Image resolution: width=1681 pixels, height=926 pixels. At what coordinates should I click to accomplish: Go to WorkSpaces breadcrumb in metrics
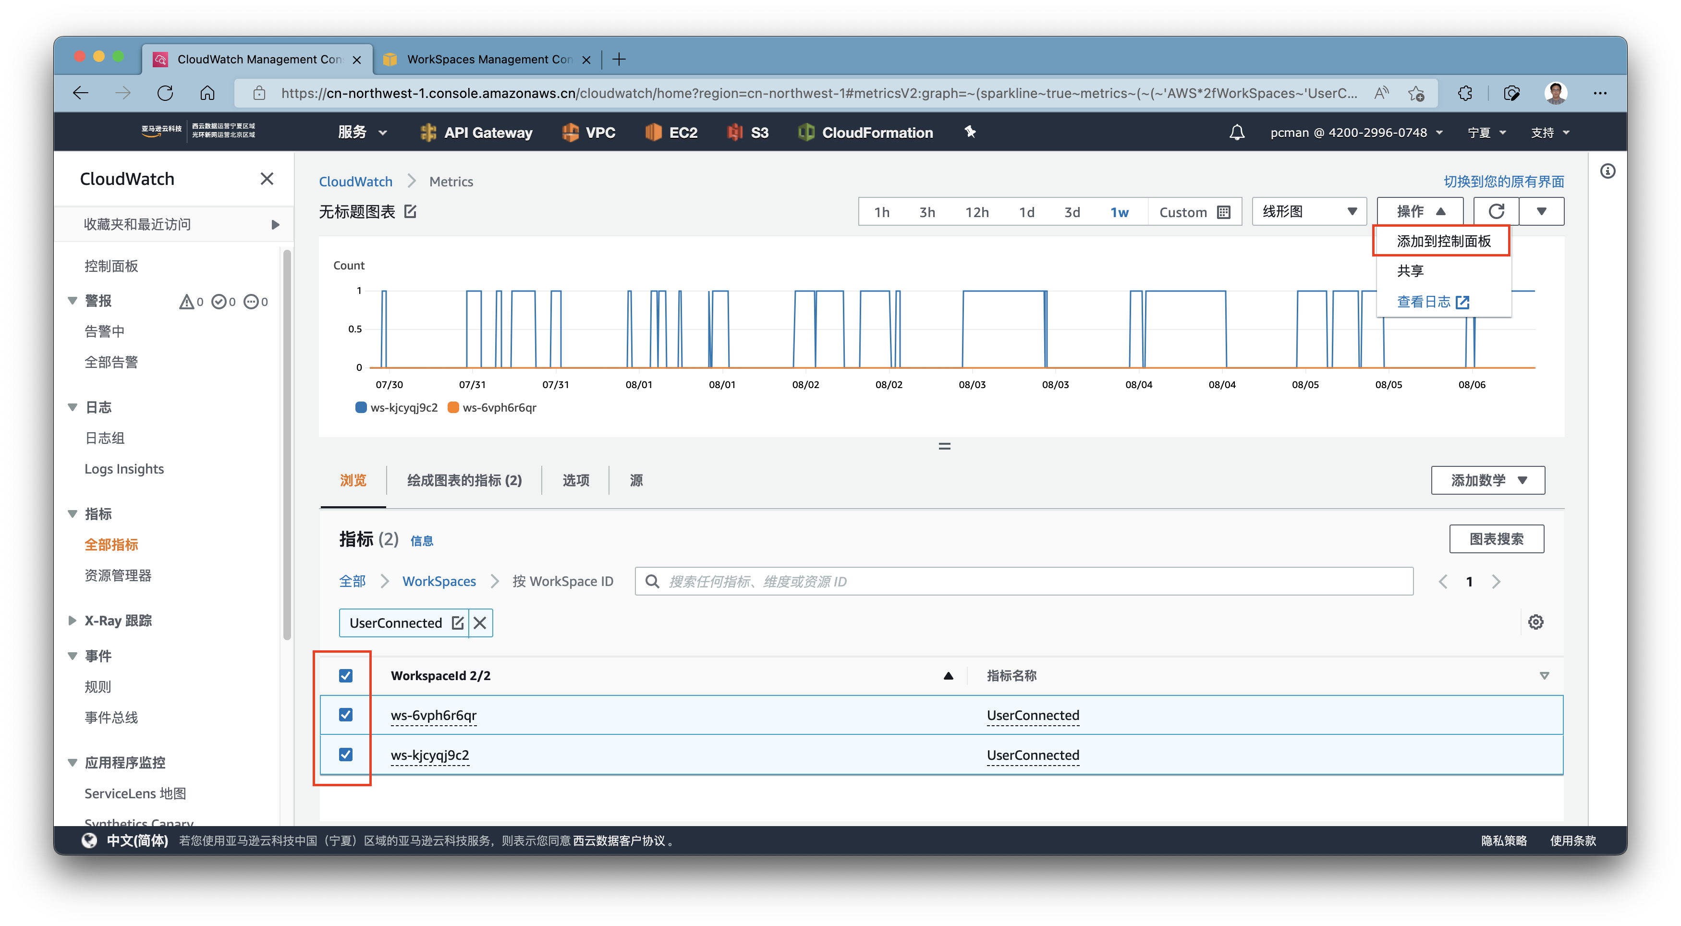[439, 582]
